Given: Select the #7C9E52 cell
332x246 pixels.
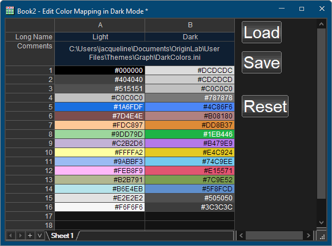Looking at the screenshot, I should [x=190, y=180].
